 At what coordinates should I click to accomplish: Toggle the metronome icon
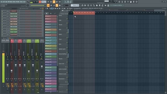tap(48, 2)
